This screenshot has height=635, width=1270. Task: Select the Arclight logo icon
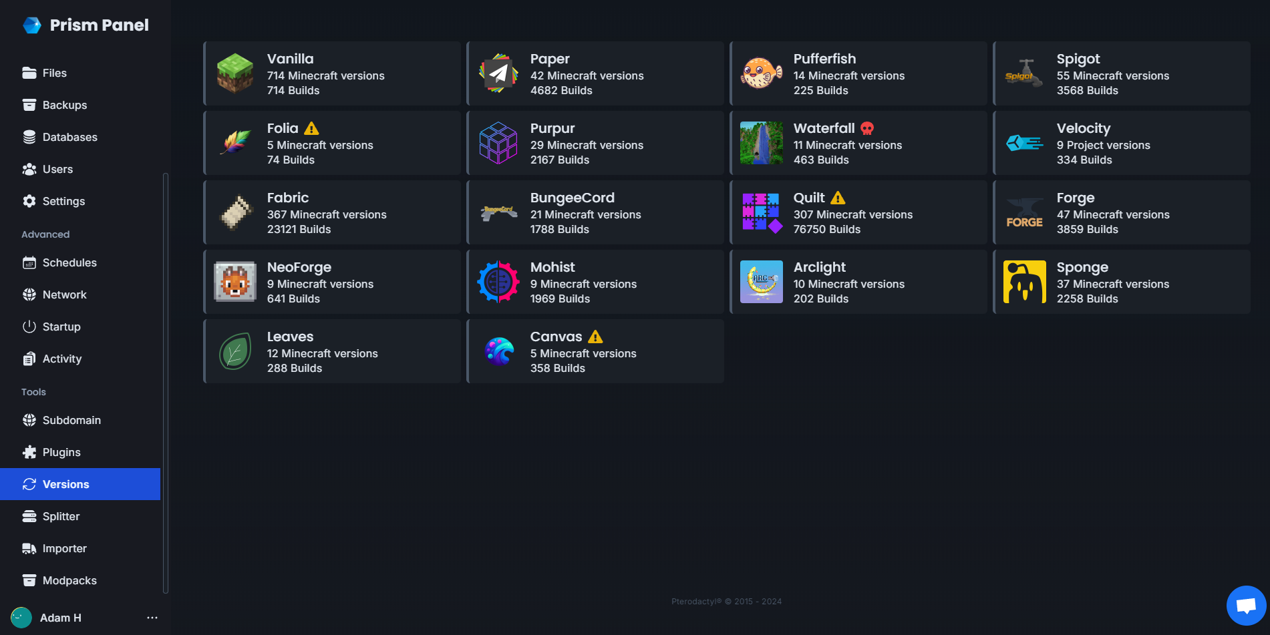point(762,282)
